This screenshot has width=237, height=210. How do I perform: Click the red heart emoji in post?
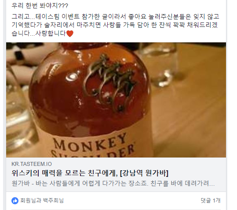pos(70,34)
